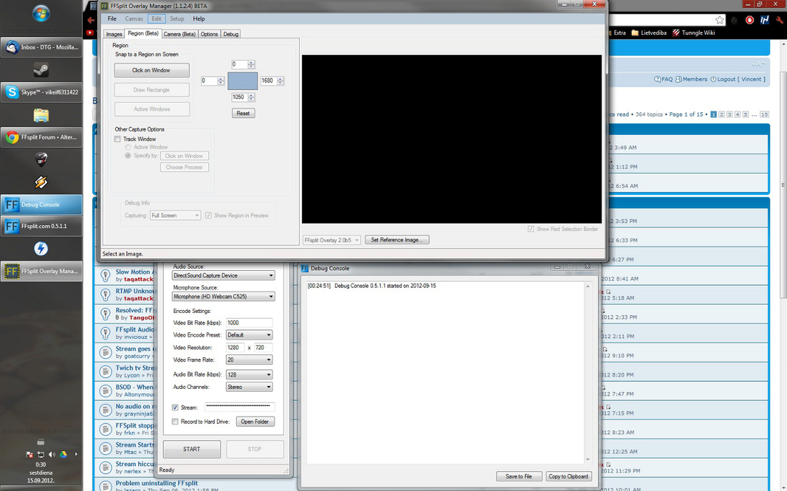Toggle Show Red Selection Border checkbox
This screenshot has height=491, width=787.
531,229
